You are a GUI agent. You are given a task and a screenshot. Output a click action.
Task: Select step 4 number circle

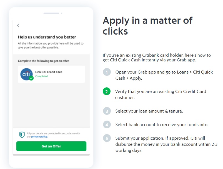tap(107, 125)
